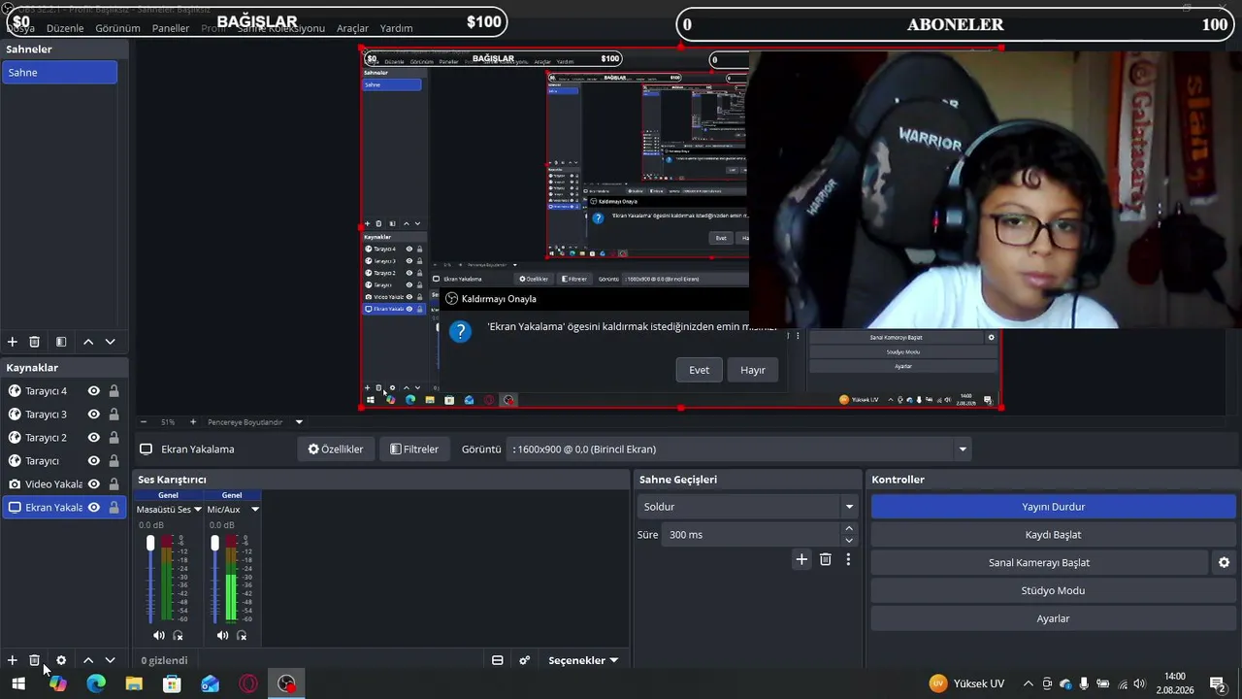Screen dimensions: 1242x699
Task: Open the Seçenekler mixer options dropdown
Action: click(583, 660)
